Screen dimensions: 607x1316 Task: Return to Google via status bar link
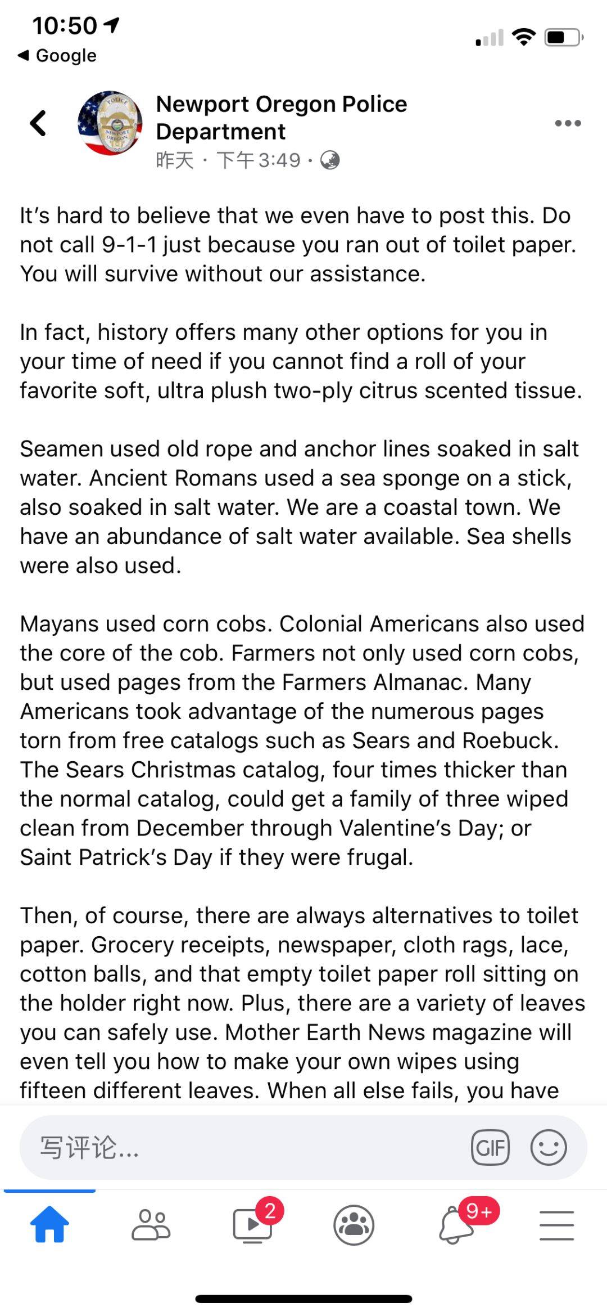(x=57, y=55)
